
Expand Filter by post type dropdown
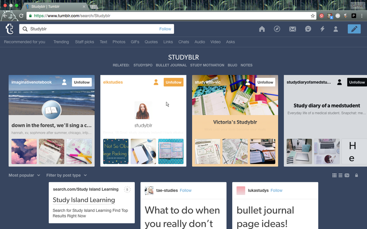coord(66,175)
